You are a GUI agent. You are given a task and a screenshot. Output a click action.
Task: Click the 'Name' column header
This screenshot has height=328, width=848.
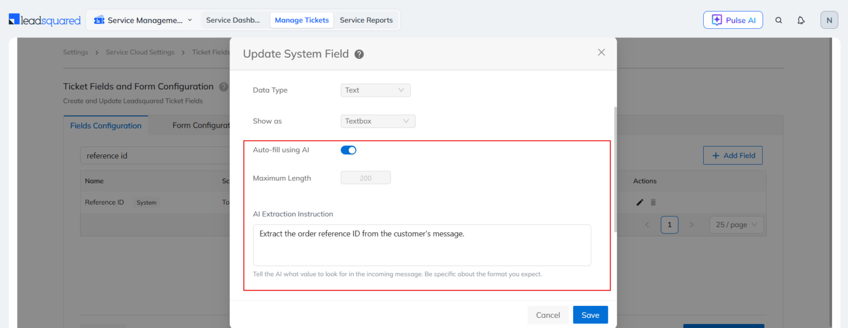pos(94,181)
